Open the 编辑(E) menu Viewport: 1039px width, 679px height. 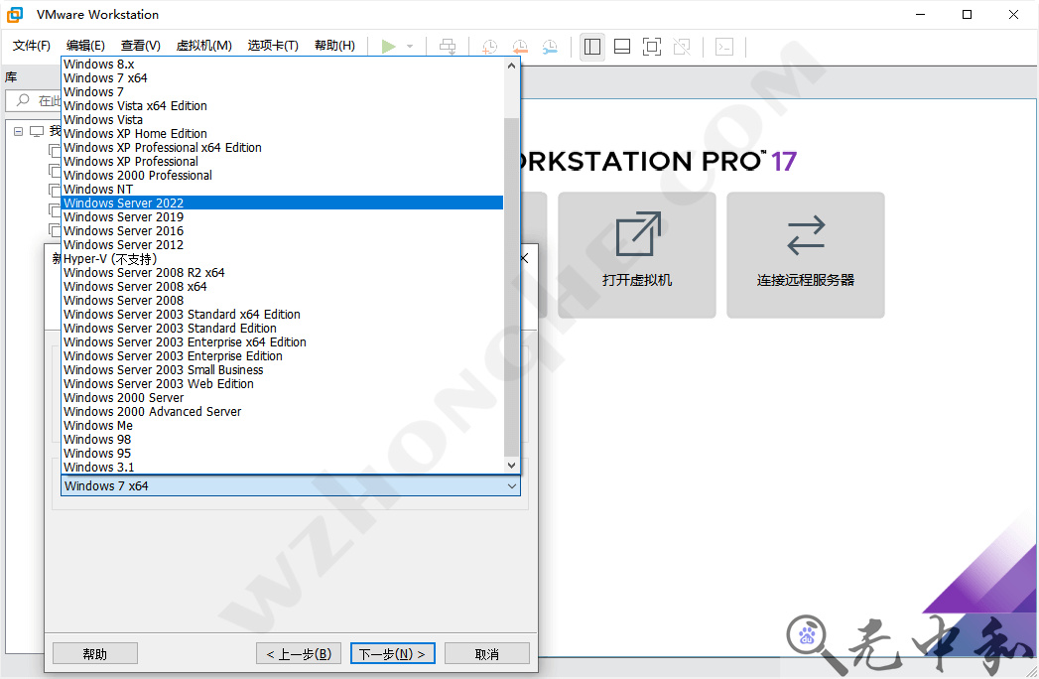[x=84, y=45]
